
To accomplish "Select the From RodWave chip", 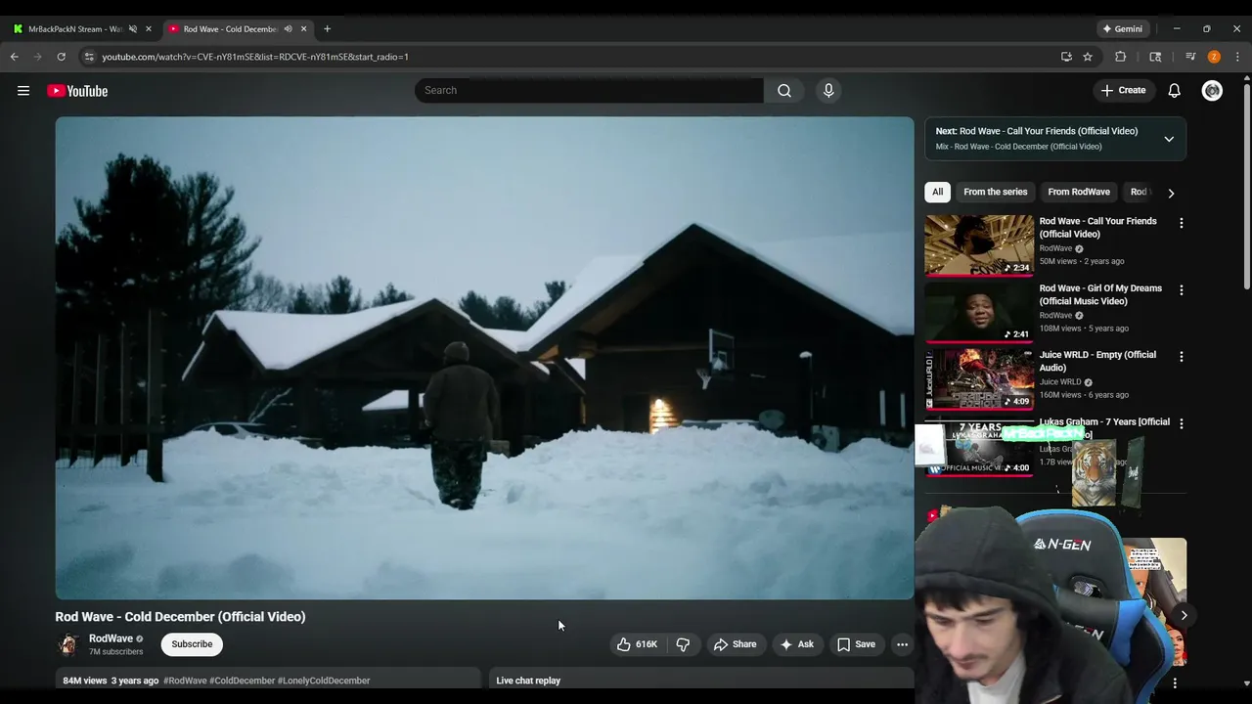I will 1079,192.
